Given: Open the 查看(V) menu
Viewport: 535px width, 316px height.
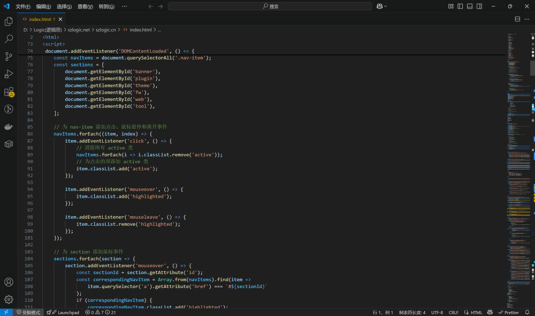Looking at the screenshot, I should click(x=85, y=6).
